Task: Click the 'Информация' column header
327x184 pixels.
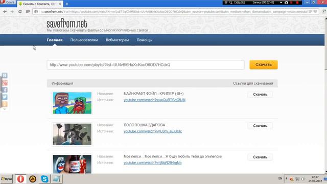Action: (x=62, y=83)
